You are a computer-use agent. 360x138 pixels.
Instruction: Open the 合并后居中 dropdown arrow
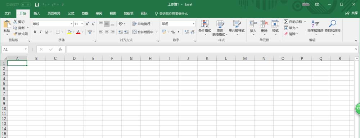coord(157,32)
